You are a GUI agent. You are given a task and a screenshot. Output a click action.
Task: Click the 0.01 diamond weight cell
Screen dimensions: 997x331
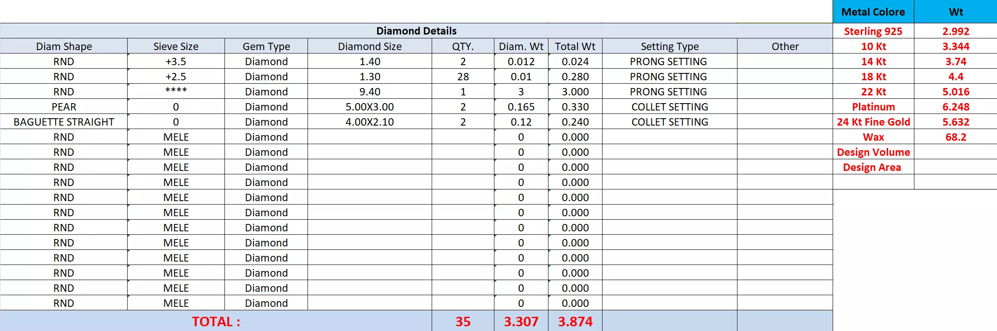521,76
